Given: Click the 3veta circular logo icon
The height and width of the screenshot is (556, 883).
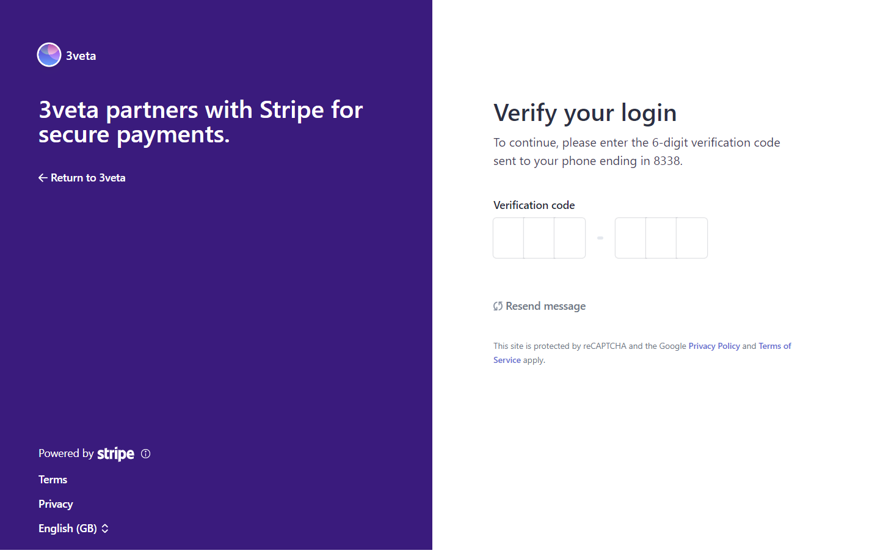Looking at the screenshot, I should point(49,54).
